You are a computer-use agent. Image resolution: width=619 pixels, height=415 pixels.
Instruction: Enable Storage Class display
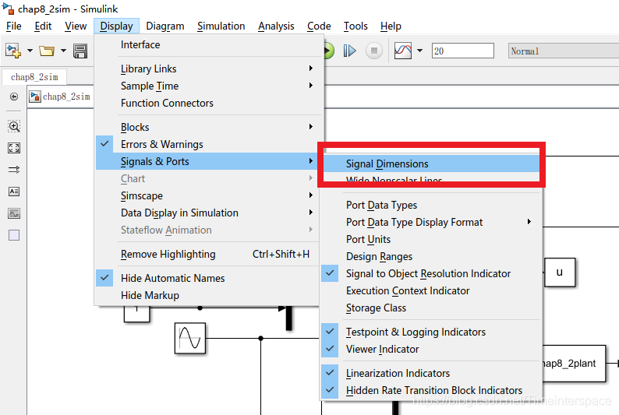click(431, 308)
